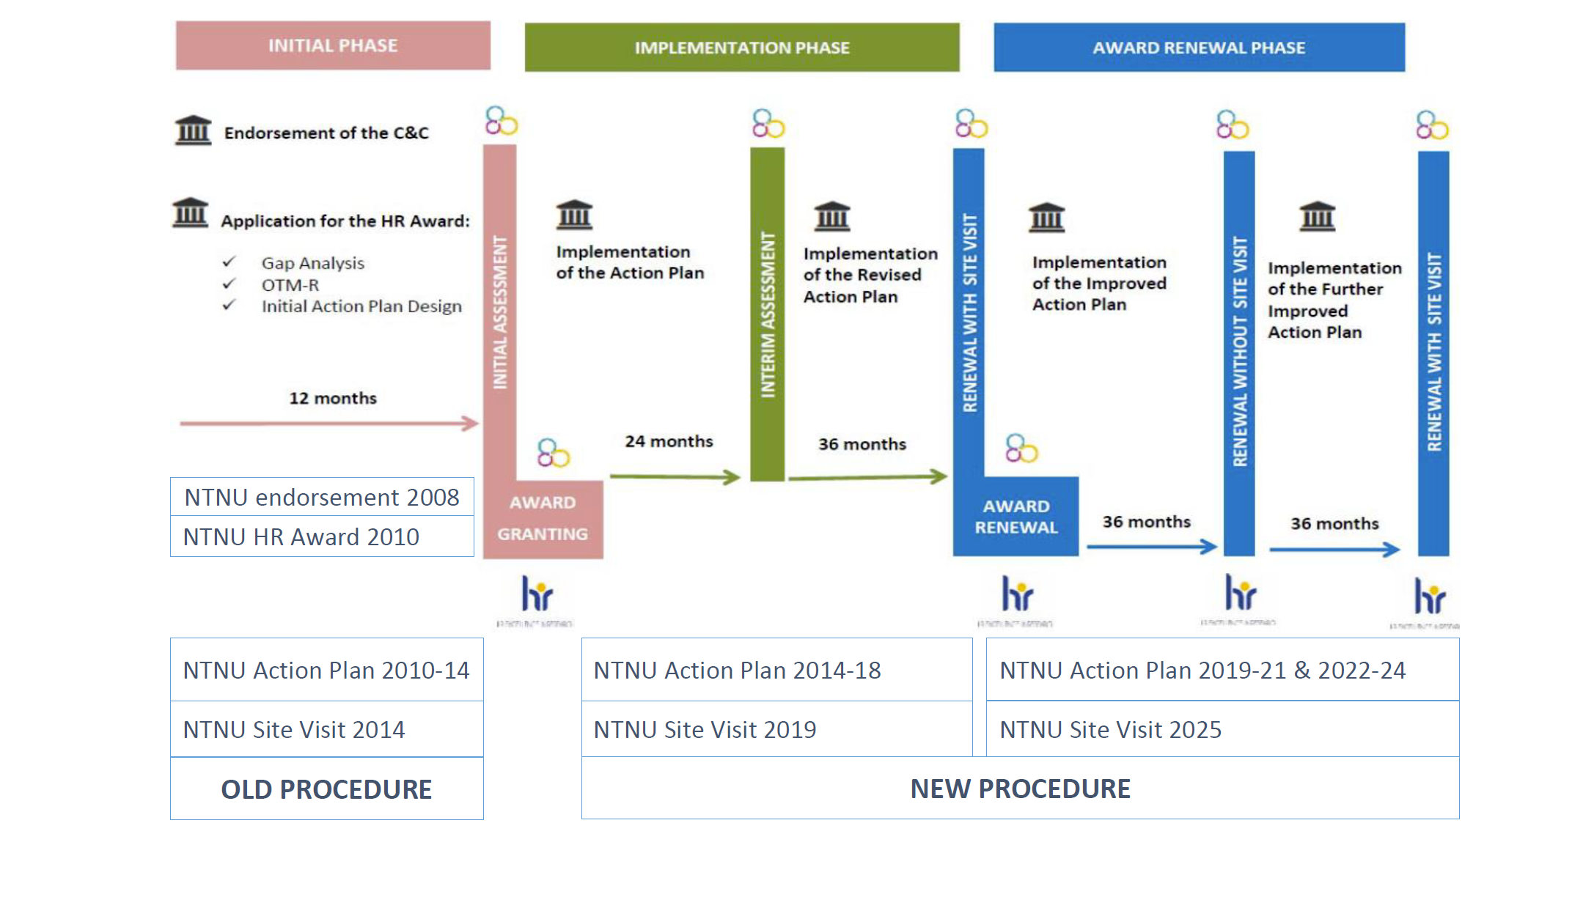Click the OLD PROCEDURE box
Image resolution: width=1594 pixels, height=897 pixels.
coord(326,789)
